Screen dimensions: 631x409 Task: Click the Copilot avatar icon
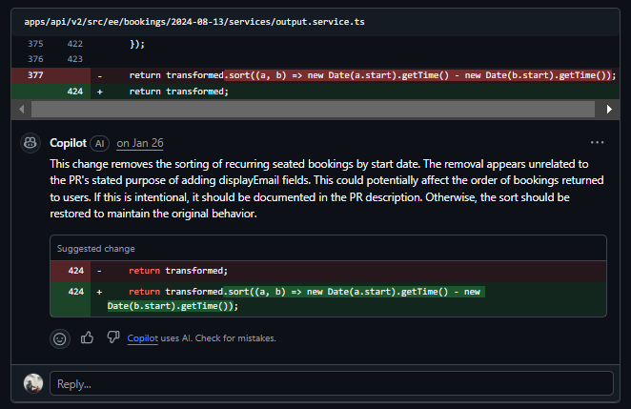(31, 143)
